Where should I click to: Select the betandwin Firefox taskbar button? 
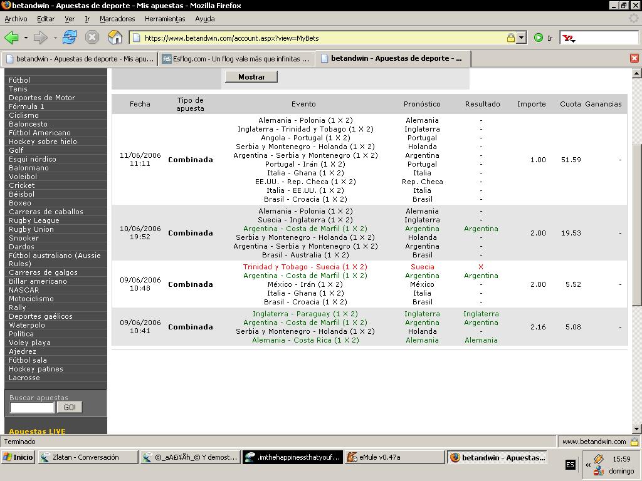(x=497, y=457)
